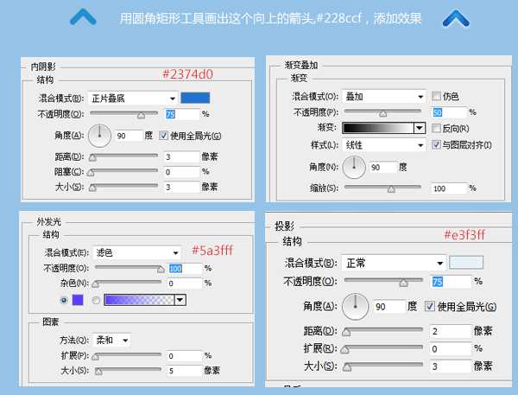Click the 缩放 scale slider handle
518x395 pixels.
391,189
